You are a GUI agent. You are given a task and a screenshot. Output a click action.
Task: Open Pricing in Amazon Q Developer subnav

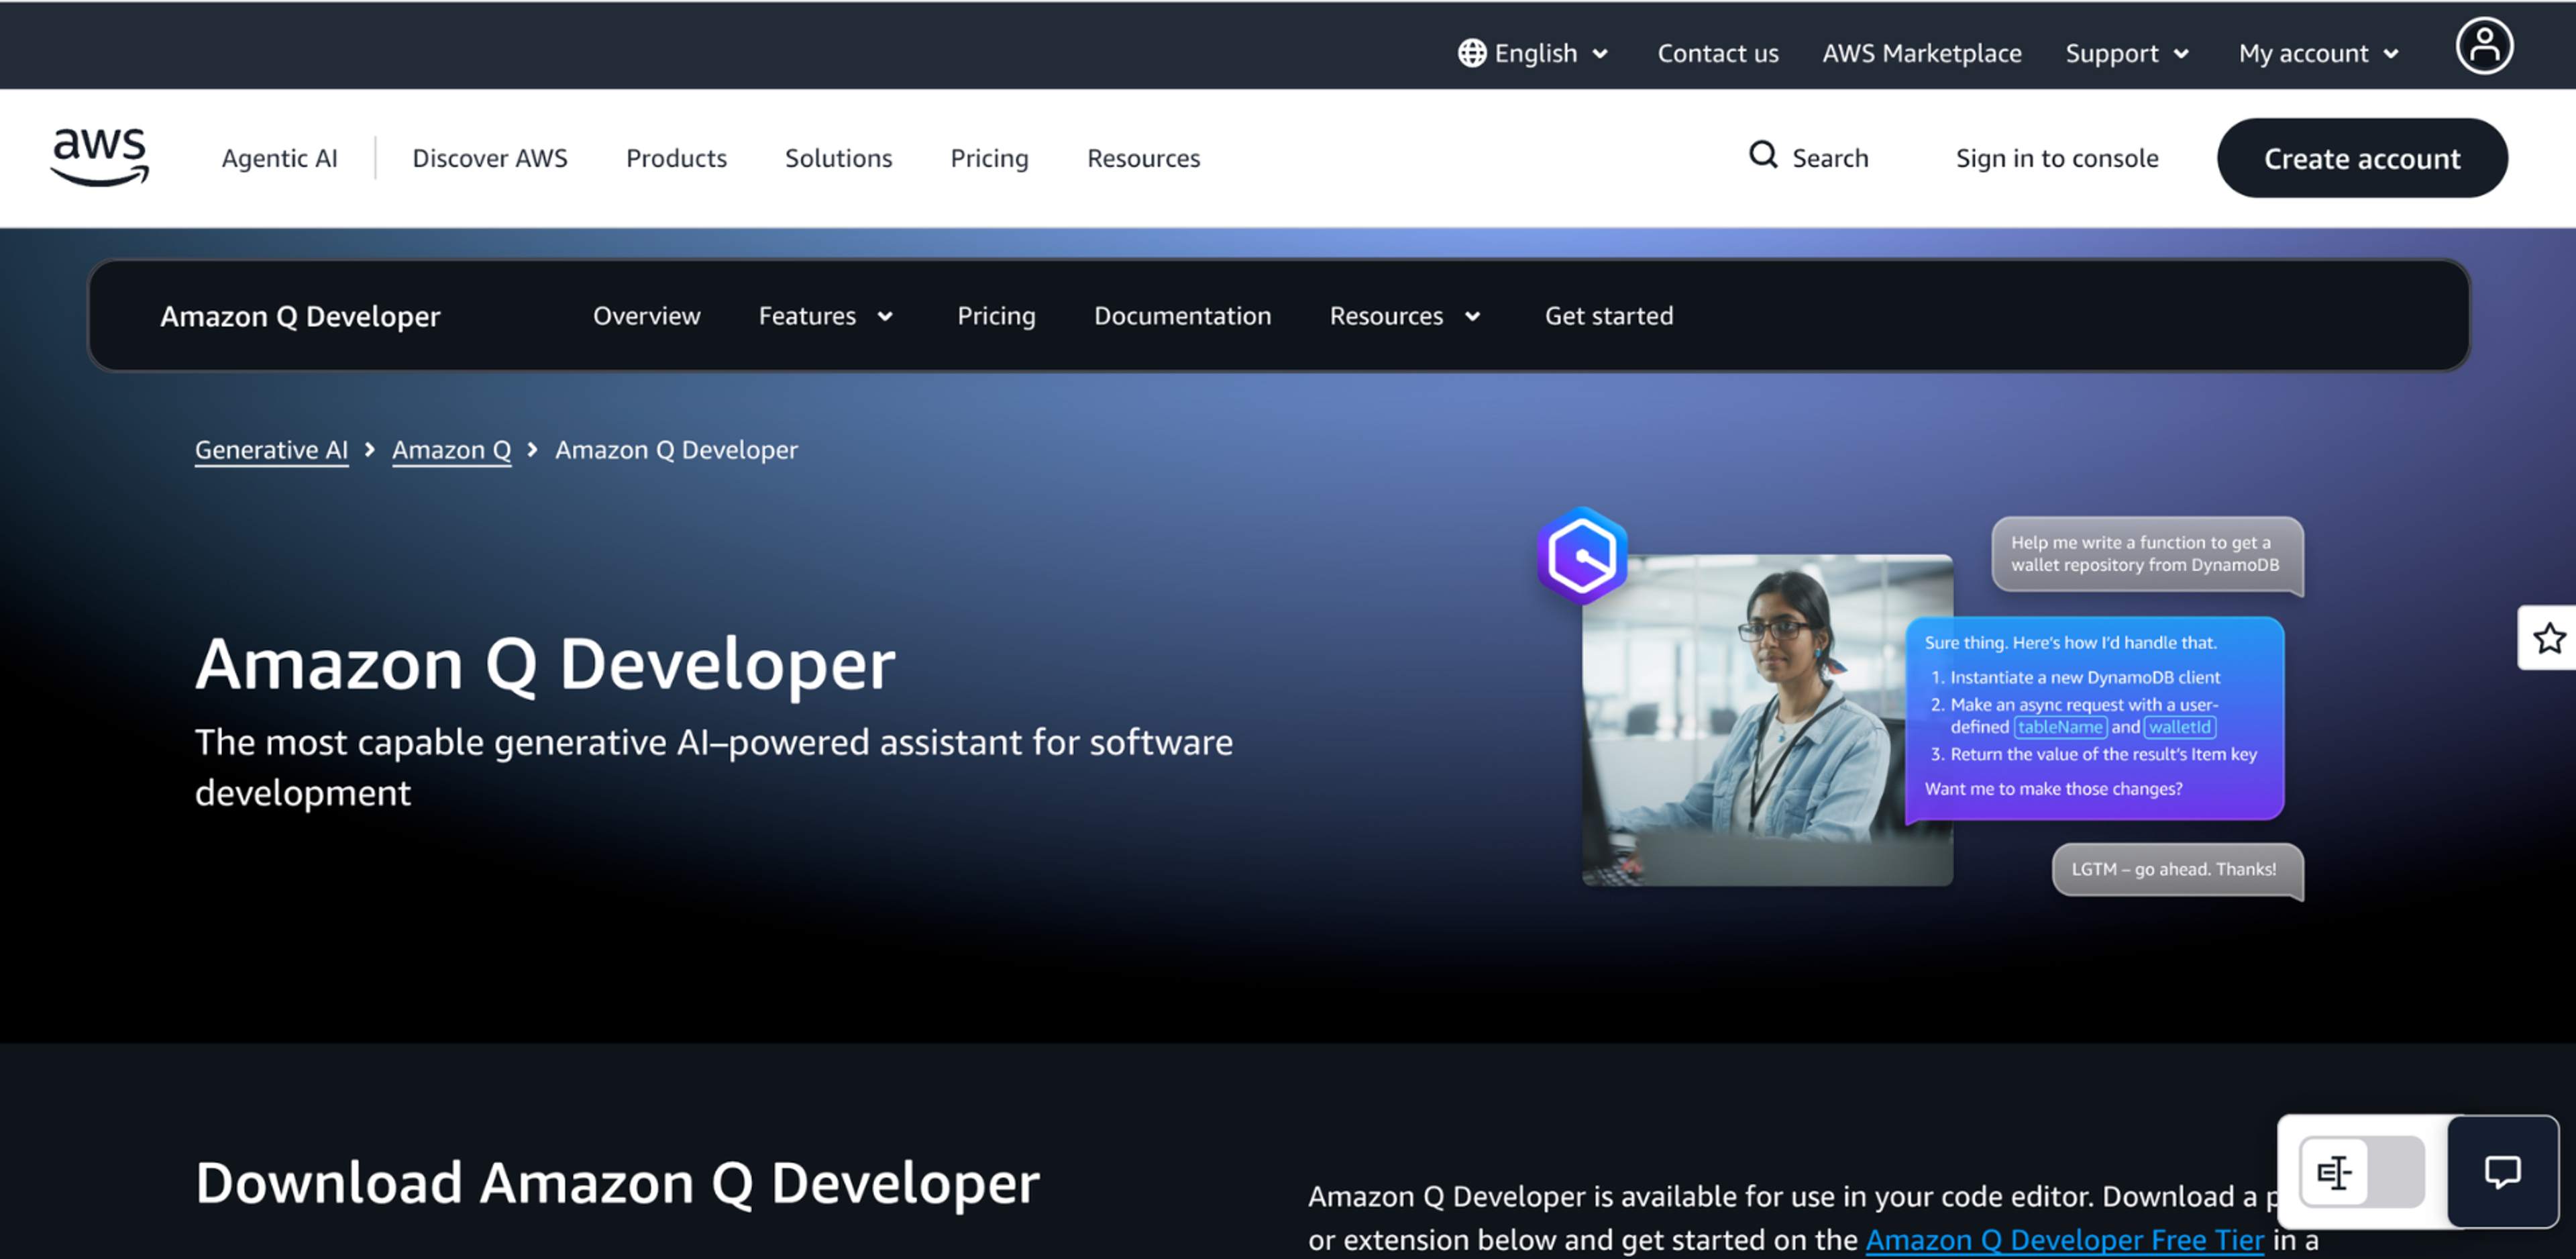coord(996,316)
